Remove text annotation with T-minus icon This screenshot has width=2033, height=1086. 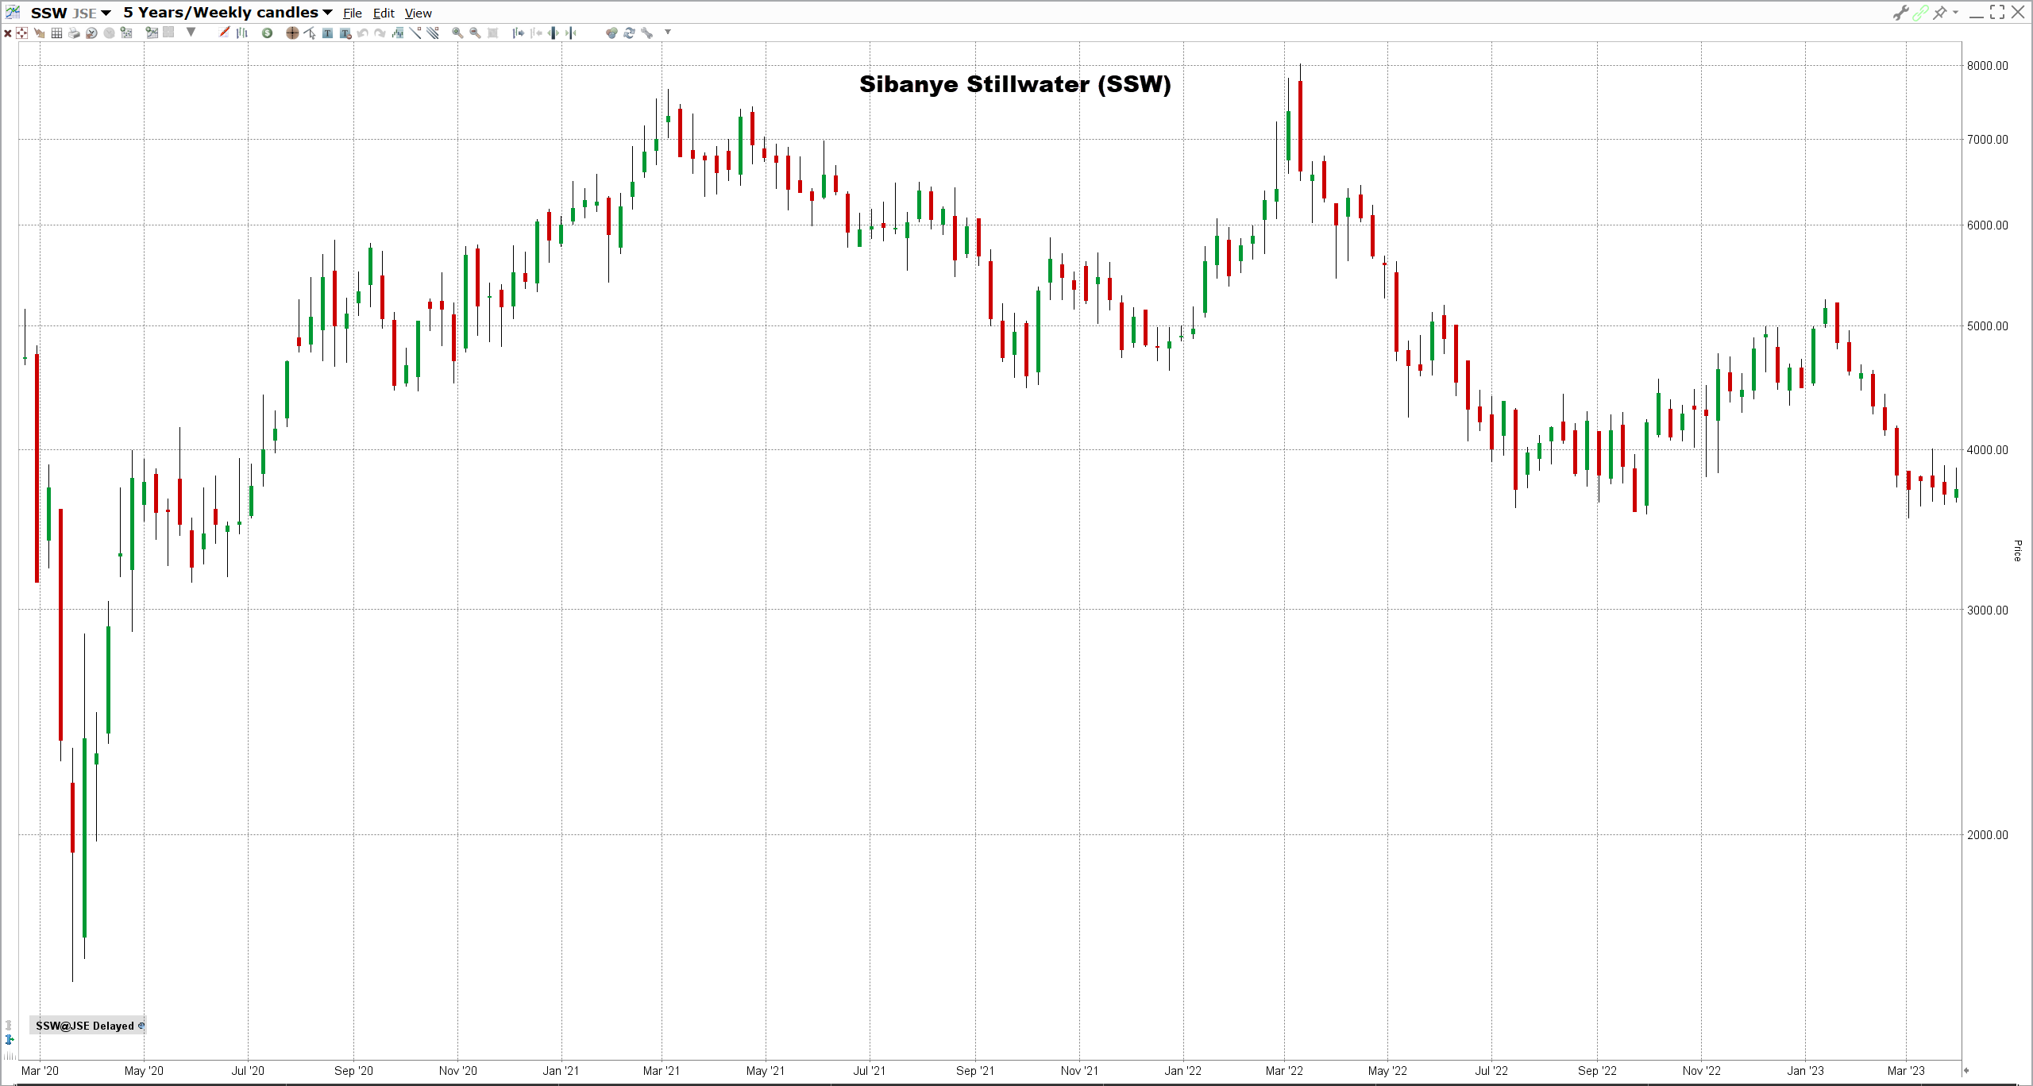coord(345,33)
